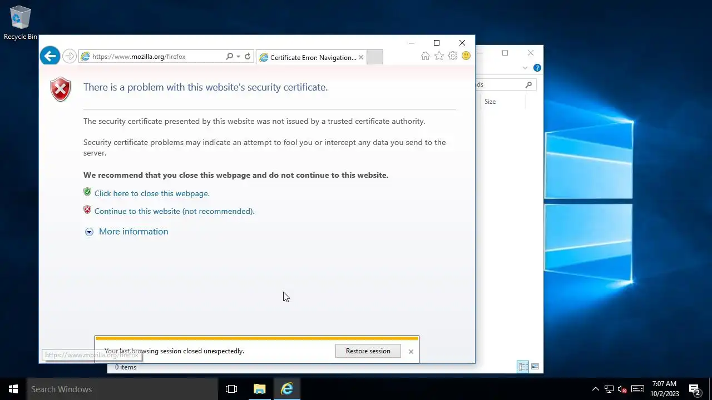
Task: Close the Internet Explorer window
Action: (x=462, y=43)
